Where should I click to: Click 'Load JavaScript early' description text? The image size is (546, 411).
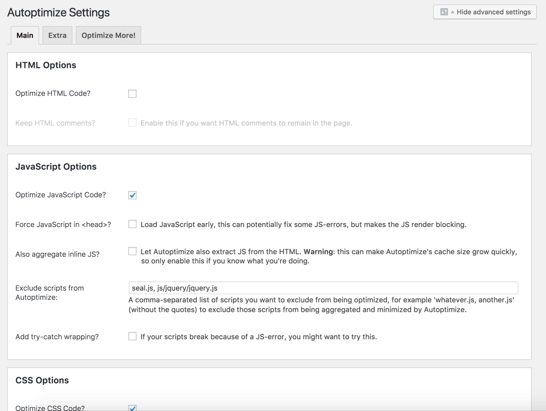[x=303, y=225]
